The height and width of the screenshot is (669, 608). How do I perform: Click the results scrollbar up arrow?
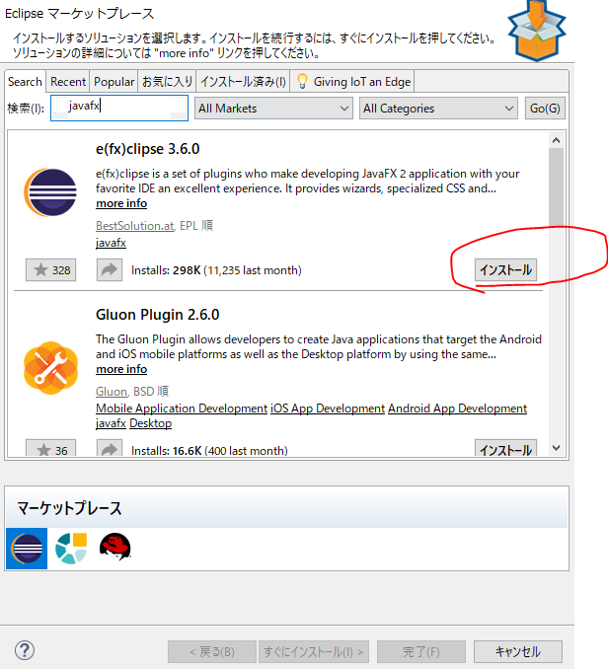coord(556,140)
